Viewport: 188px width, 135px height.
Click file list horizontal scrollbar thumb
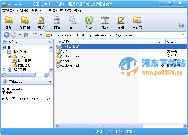coord(101,126)
